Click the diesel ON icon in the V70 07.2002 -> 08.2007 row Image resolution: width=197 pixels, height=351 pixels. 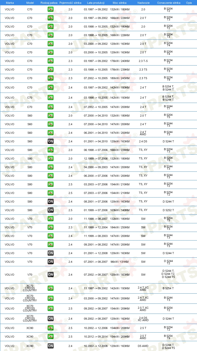coord(51,275)
